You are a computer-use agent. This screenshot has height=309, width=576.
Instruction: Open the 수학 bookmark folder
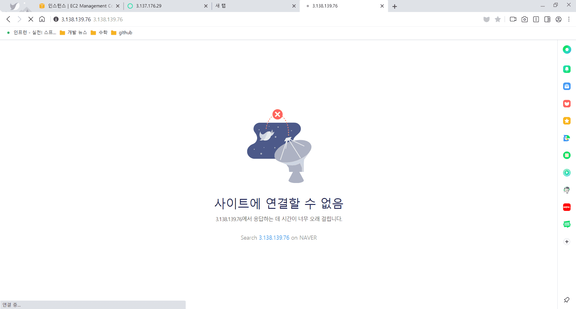(99, 32)
